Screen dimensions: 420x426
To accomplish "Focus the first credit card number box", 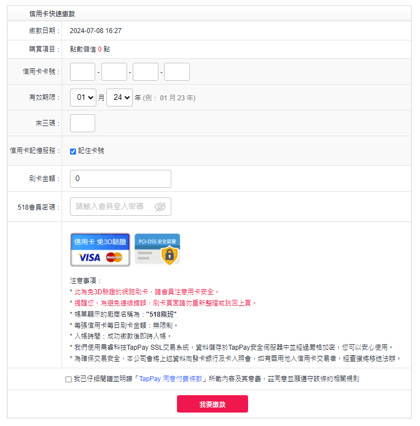I will pos(82,72).
